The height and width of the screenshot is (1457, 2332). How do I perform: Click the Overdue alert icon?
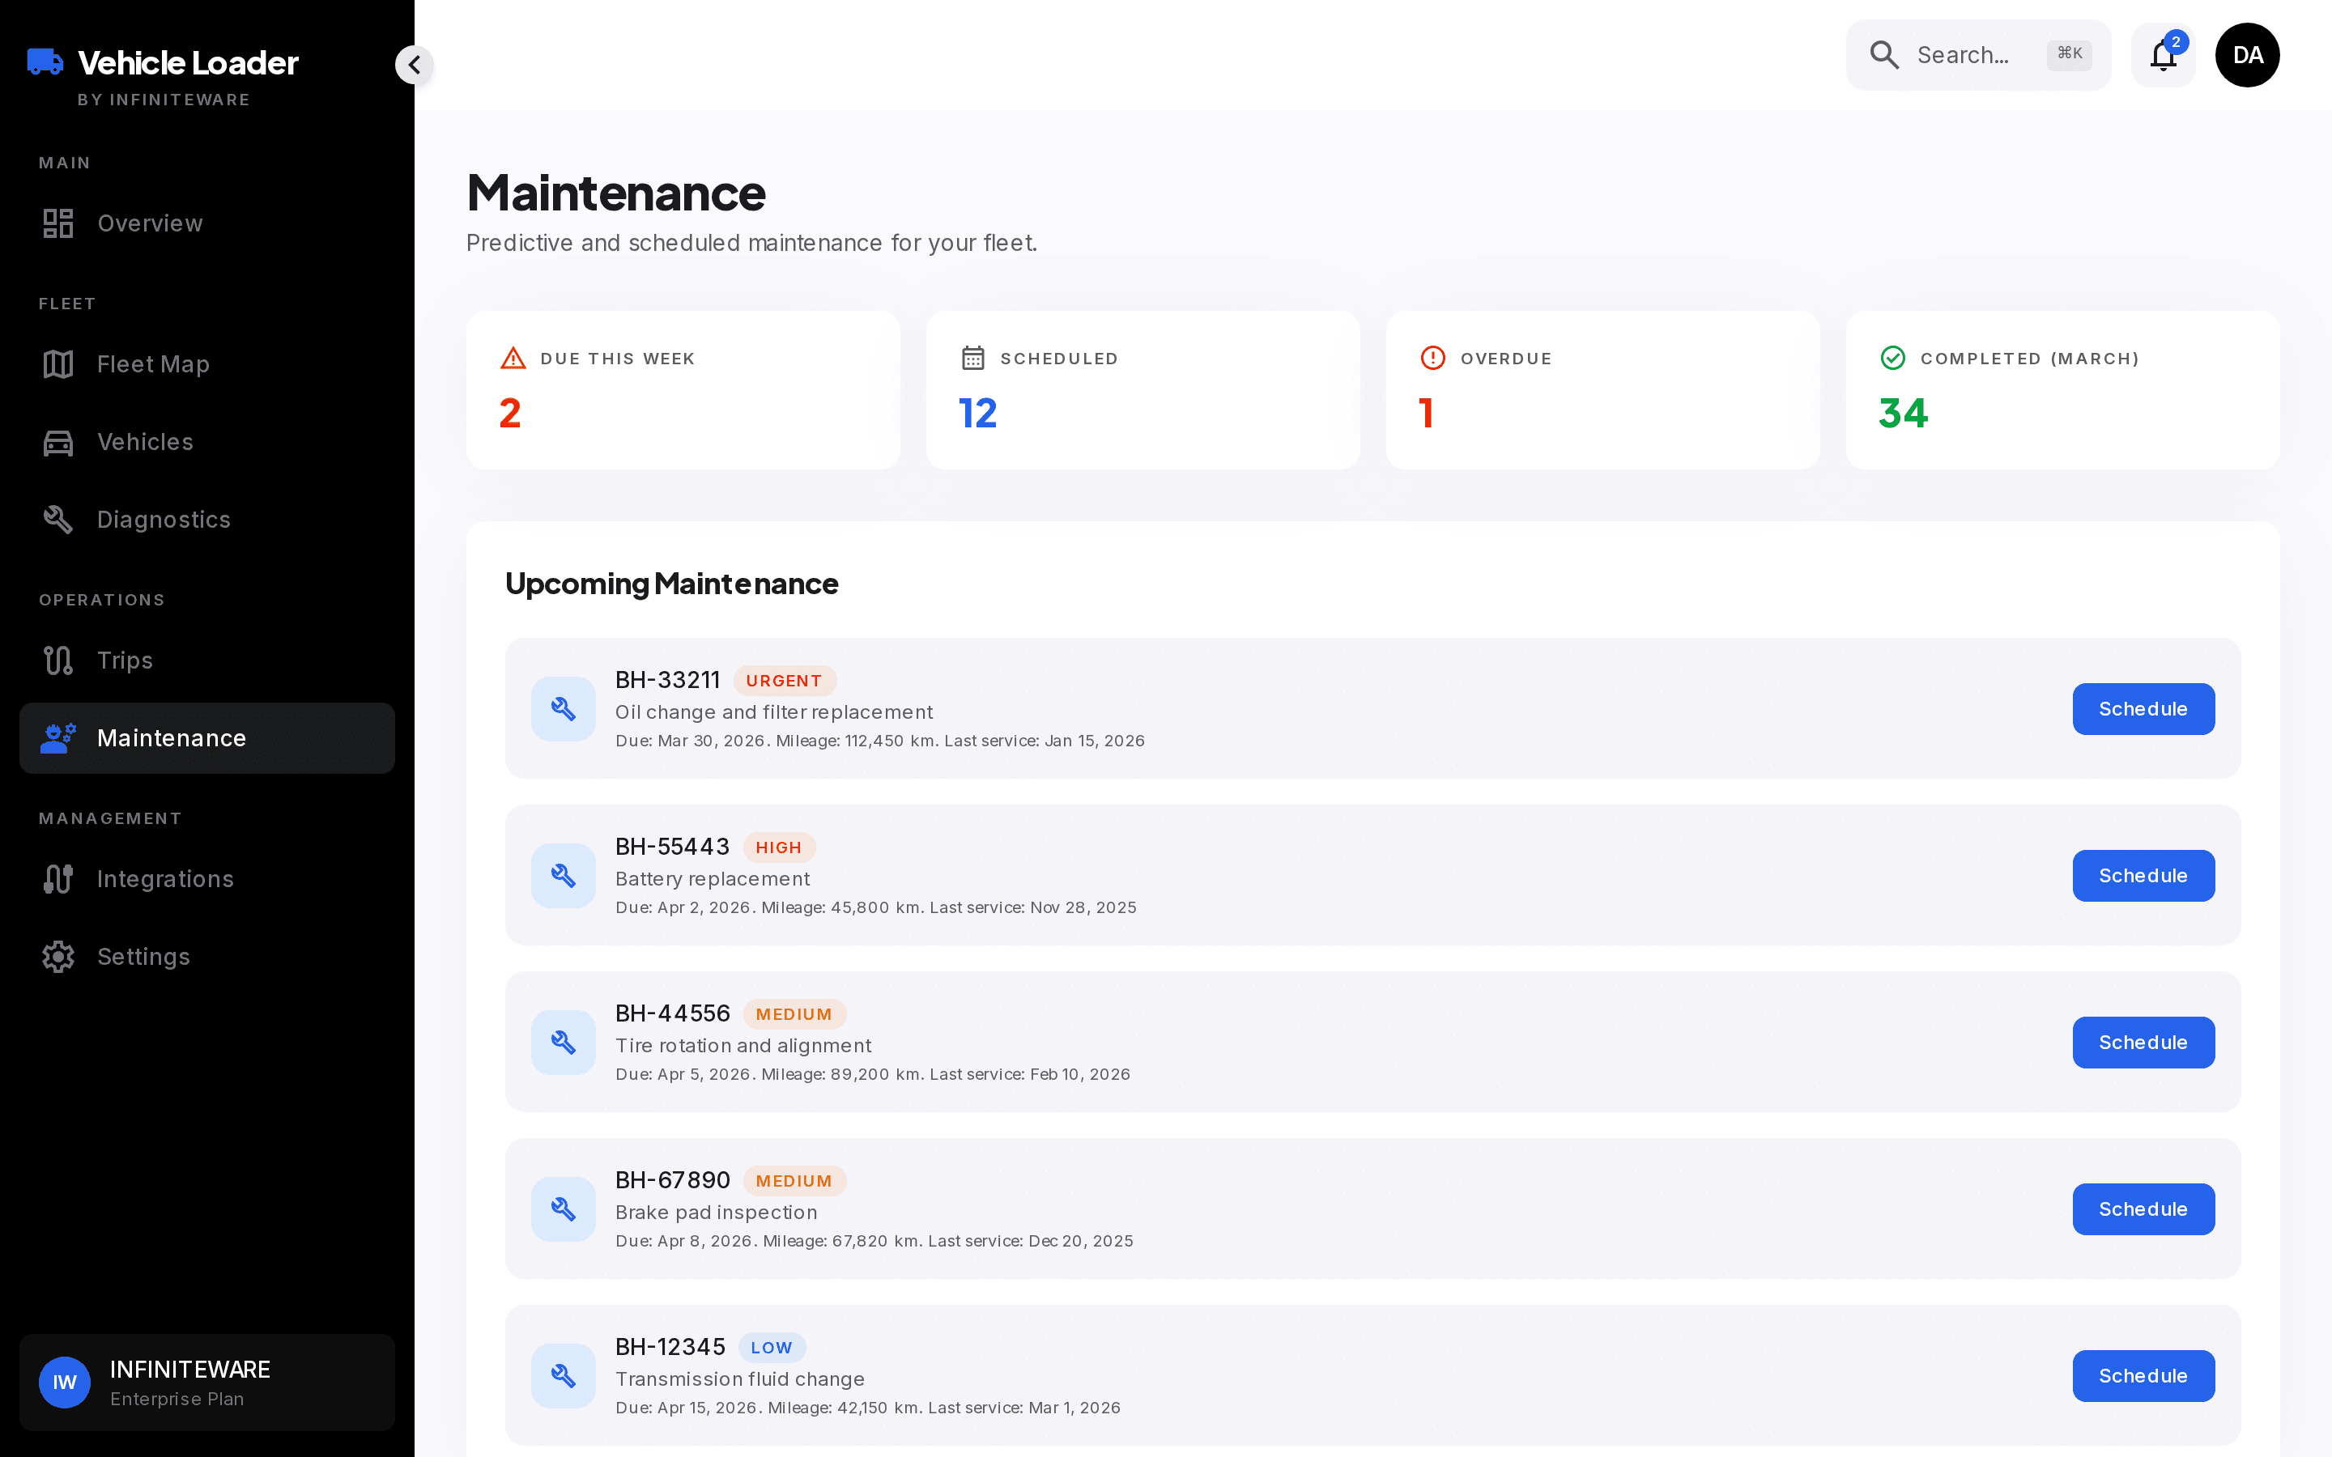pyautogui.click(x=1433, y=359)
